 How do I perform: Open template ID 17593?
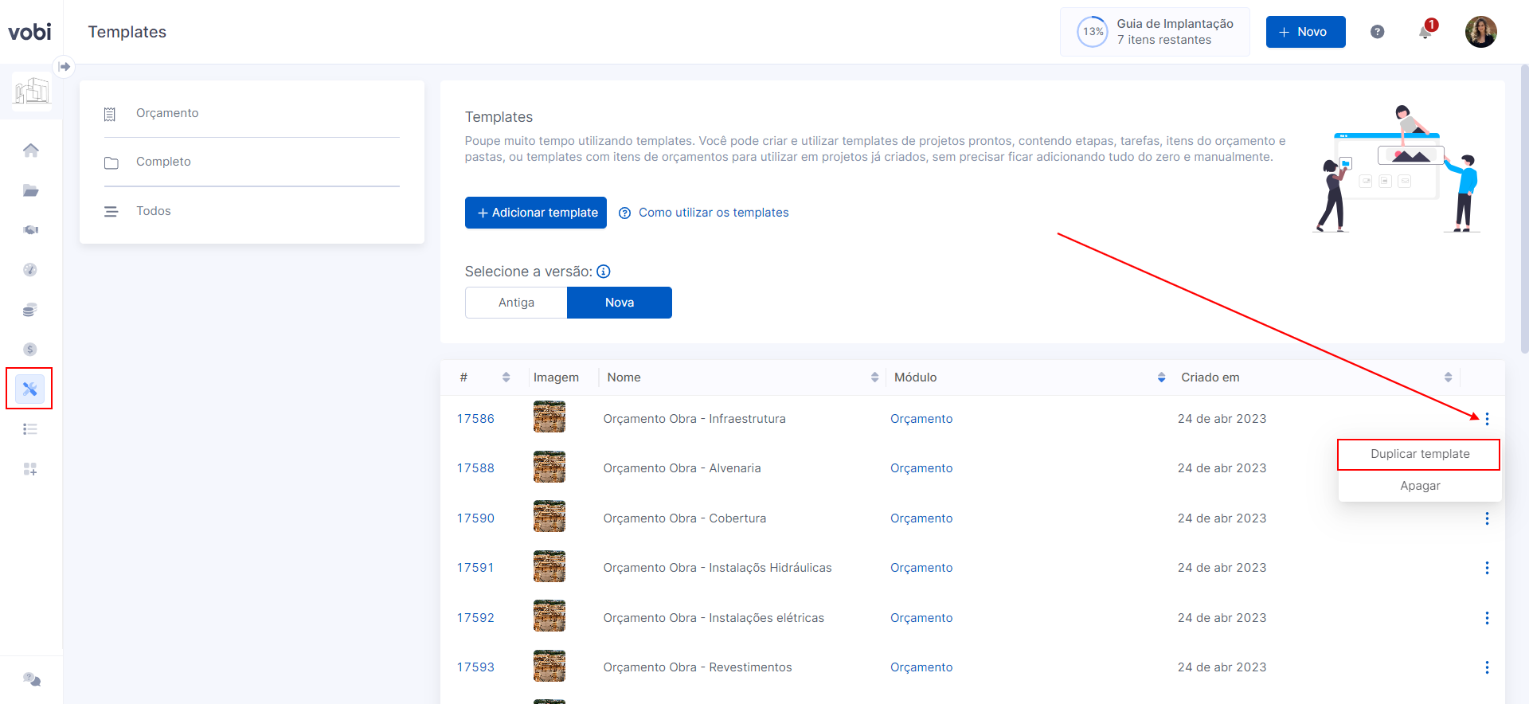[475, 667]
